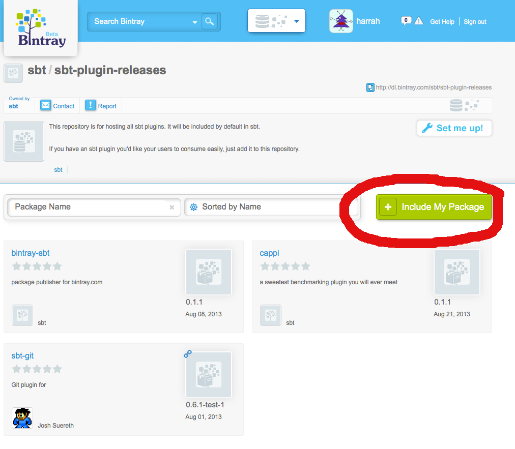Click harrah's user avatar

[x=341, y=21]
